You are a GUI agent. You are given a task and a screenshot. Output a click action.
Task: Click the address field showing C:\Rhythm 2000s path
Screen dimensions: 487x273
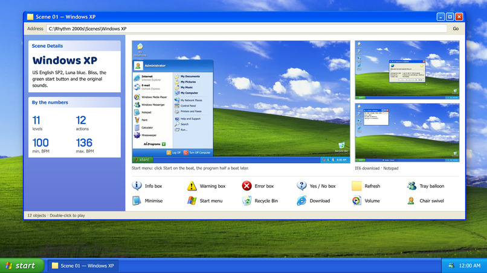pyautogui.click(x=247, y=28)
